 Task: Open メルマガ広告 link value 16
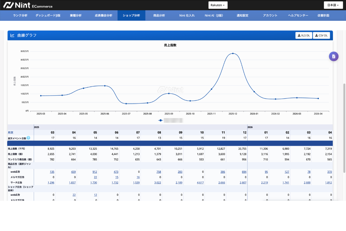point(138,177)
